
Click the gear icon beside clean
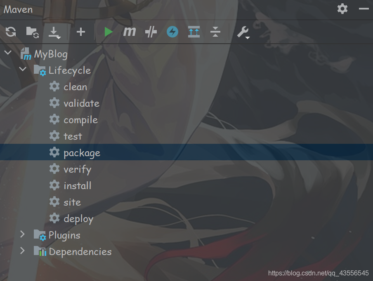pos(54,86)
